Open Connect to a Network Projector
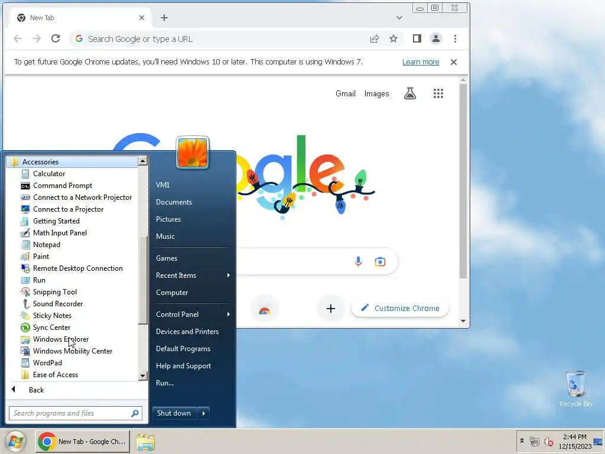The height and width of the screenshot is (454, 605). 82,197
